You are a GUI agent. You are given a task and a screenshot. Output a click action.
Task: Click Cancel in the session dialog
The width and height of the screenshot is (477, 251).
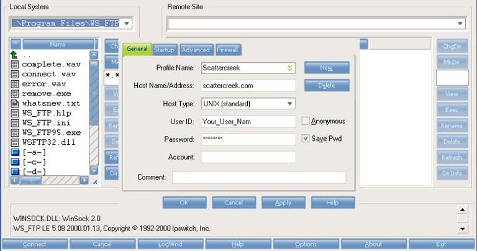click(234, 203)
